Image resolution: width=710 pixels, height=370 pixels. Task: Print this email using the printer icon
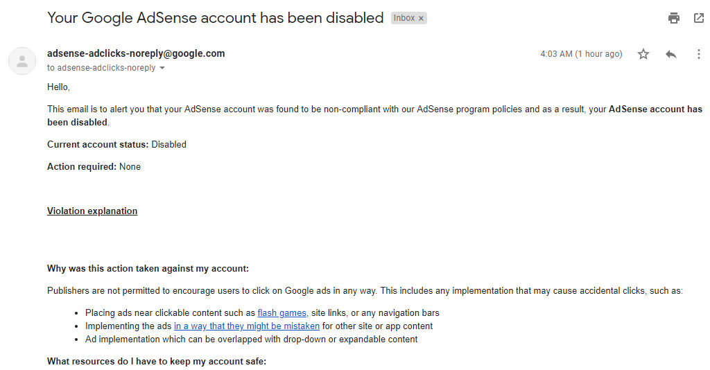pos(674,18)
